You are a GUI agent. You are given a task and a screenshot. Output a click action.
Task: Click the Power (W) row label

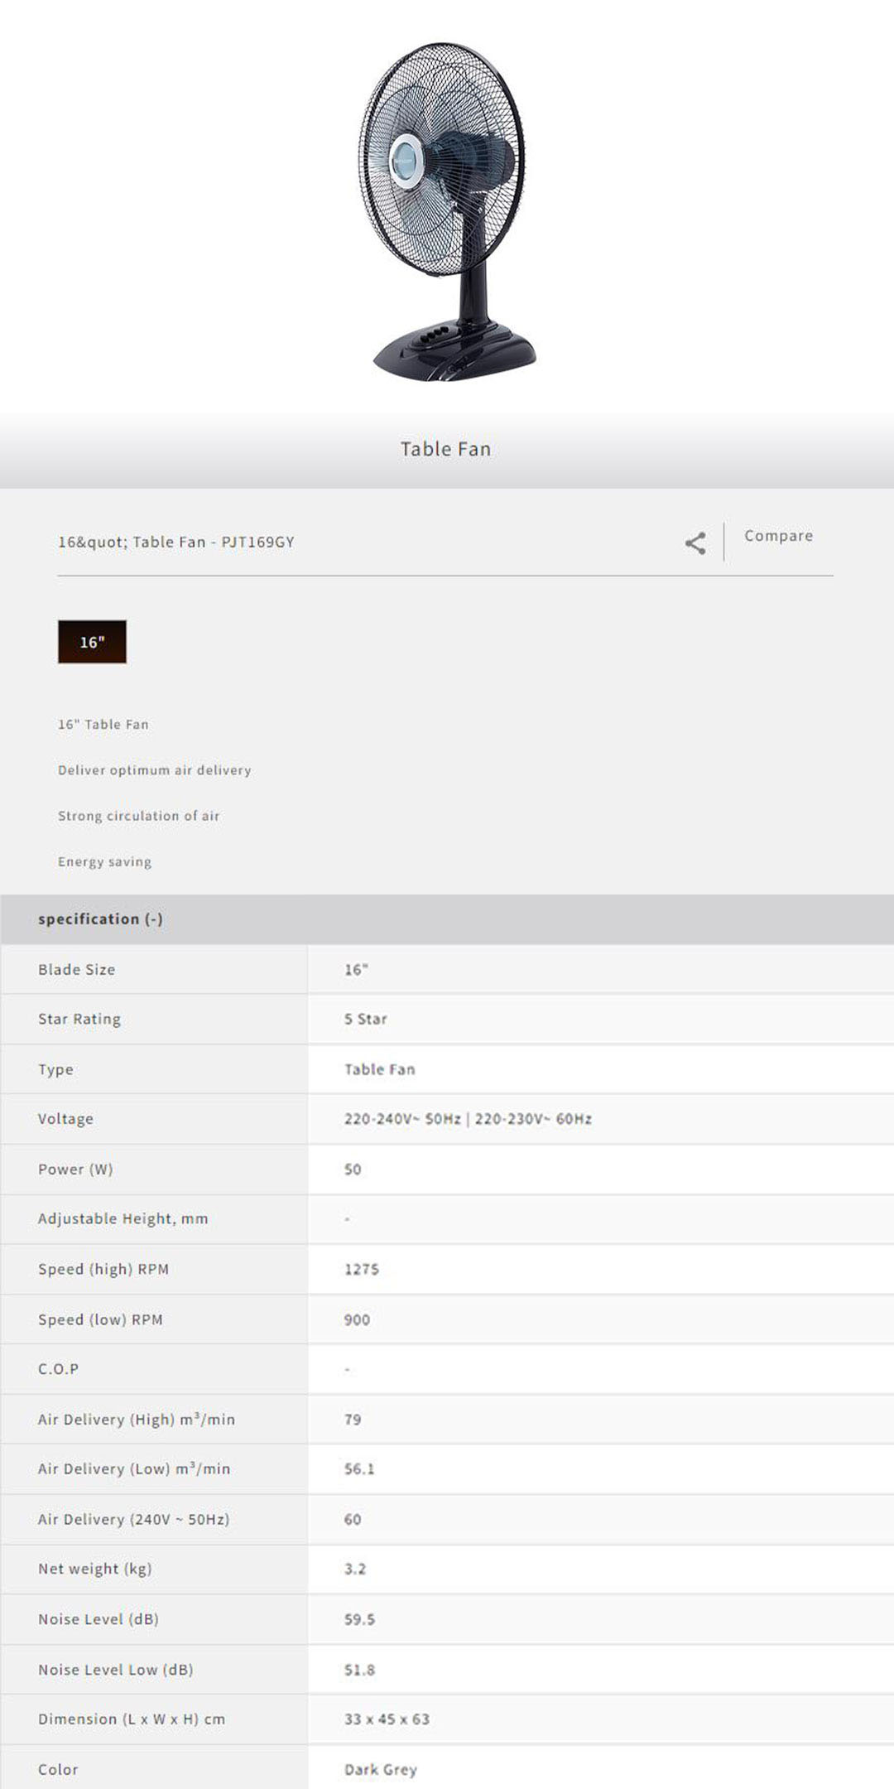(x=75, y=1169)
